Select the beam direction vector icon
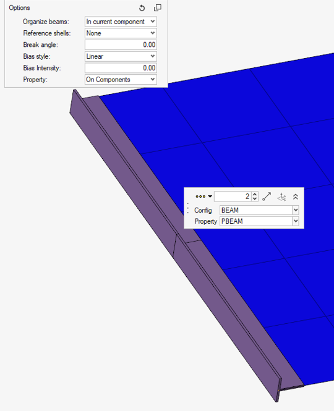The width and height of the screenshot is (334, 411). pos(267,197)
